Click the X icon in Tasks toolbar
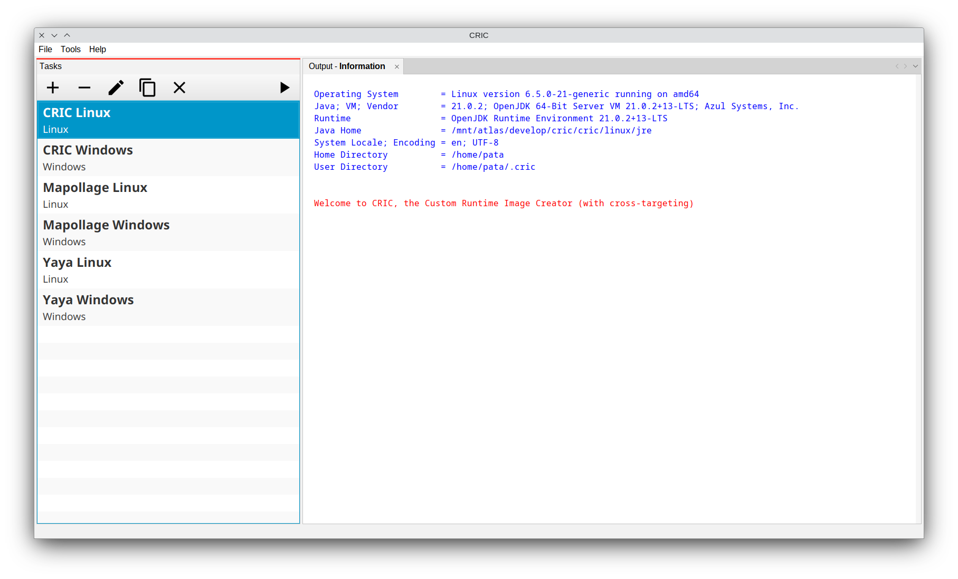958x579 pixels. pyautogui.click(x=179, y=88)
